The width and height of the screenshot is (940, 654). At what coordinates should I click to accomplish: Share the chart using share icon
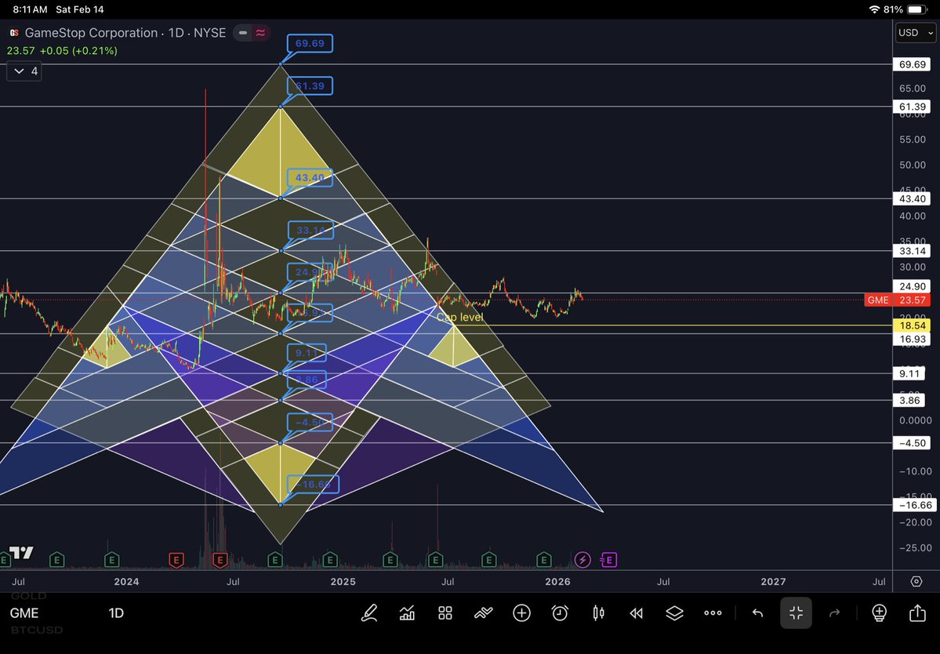[x=917, y=612]
